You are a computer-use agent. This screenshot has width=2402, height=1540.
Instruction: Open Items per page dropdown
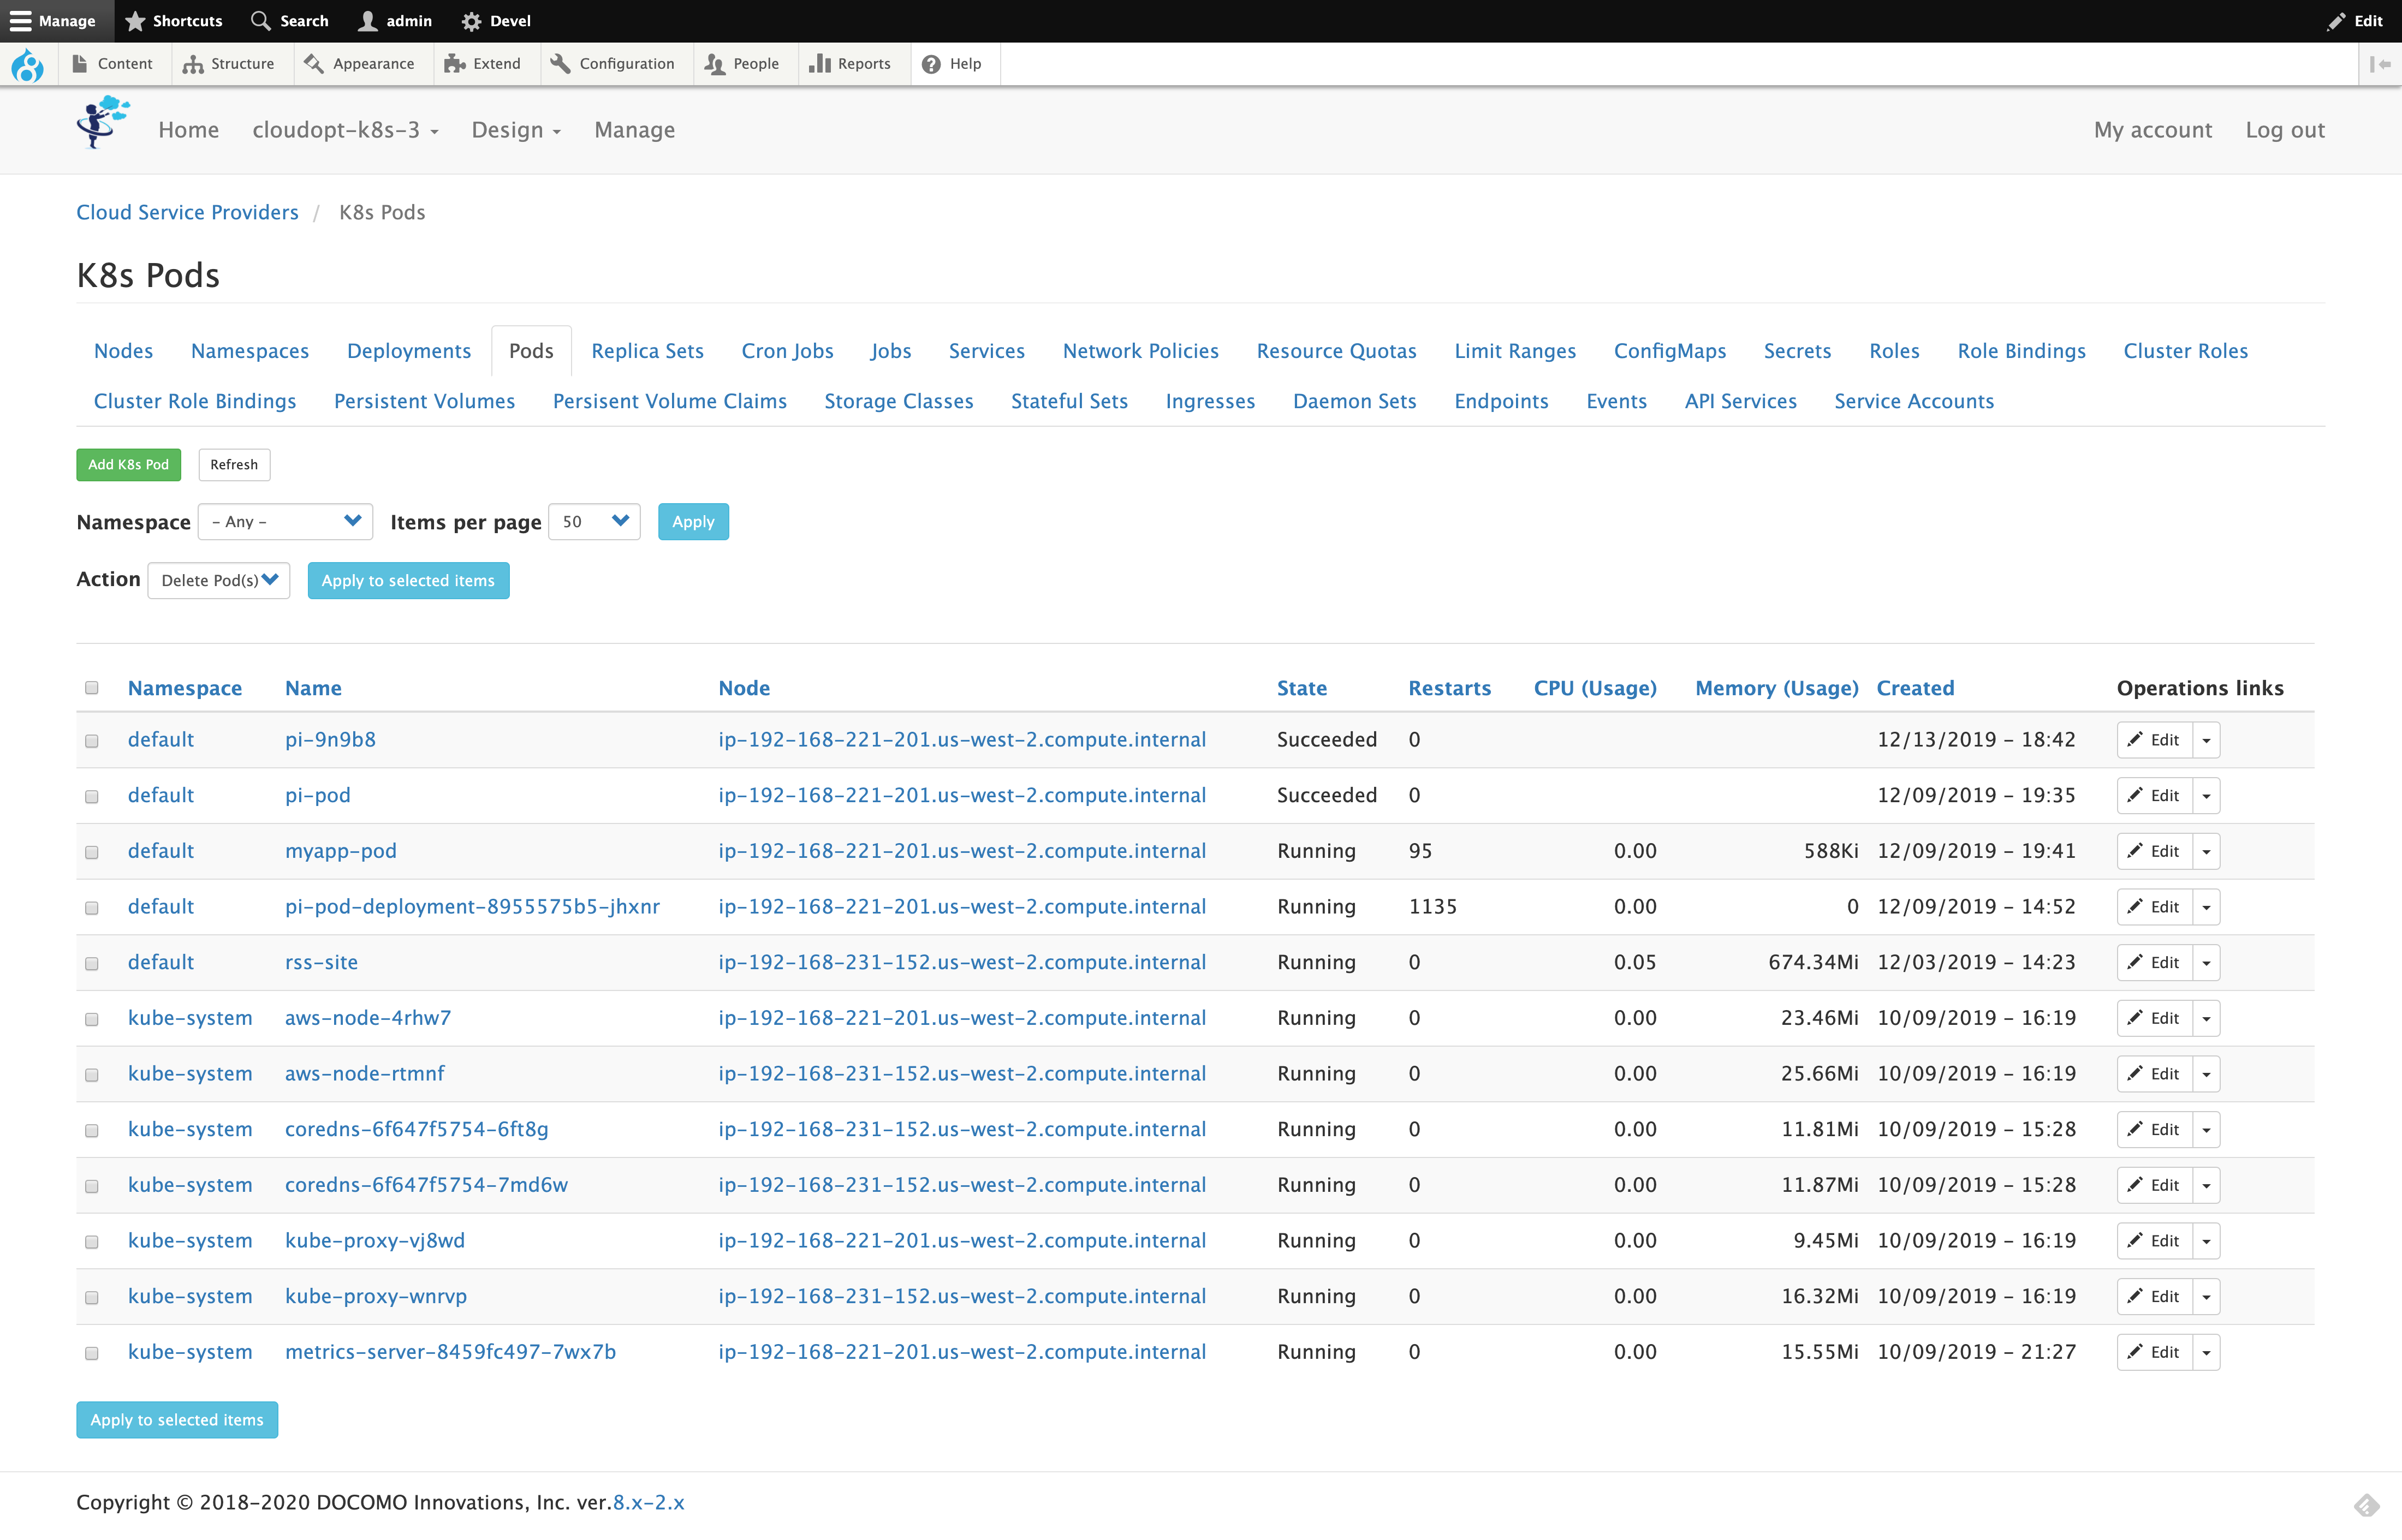pos(594,522)
